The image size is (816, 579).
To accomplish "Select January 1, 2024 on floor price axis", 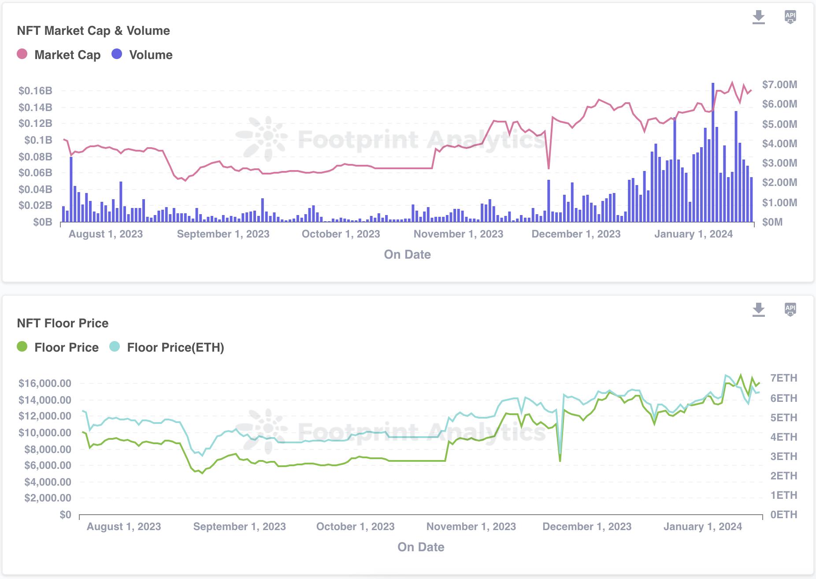I will (x=702, y=527).
